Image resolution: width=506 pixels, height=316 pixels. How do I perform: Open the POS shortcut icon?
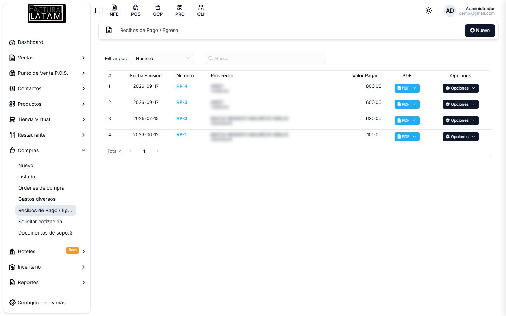[136, 11]
